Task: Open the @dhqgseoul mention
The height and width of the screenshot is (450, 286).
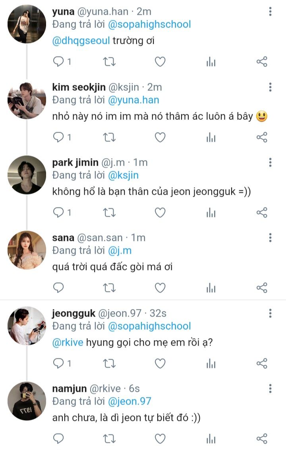Action: (x=81, y=41)
